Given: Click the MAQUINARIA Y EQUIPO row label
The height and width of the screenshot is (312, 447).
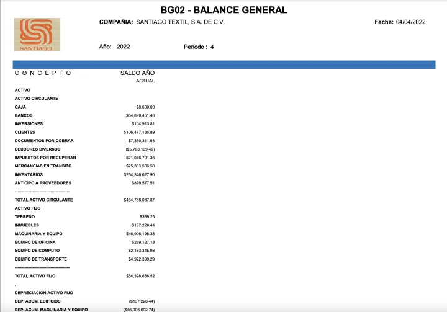Looking at the screenshot, I should (x=38, y=233).
